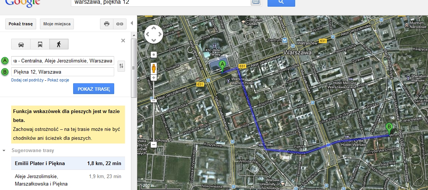428x190 pixels.
Task: Click the Pokaż trasę top button
Action: click(21, 24)
